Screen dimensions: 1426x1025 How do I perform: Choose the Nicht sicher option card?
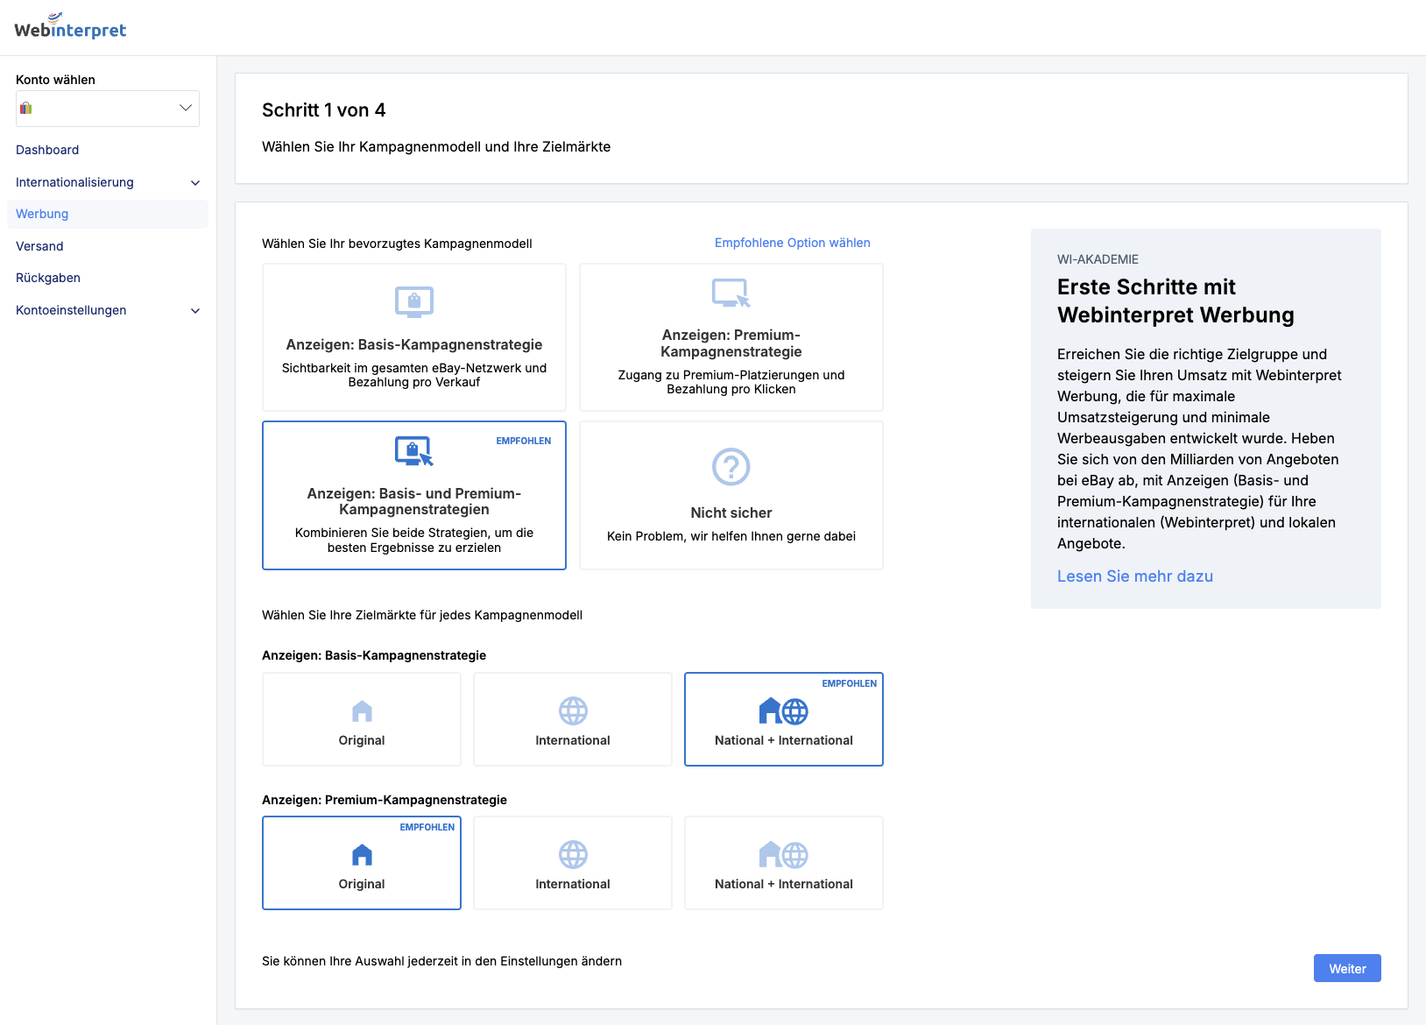pos(731,496)
